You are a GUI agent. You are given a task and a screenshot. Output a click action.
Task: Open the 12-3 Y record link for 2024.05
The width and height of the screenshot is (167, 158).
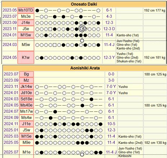coord(109,57)
